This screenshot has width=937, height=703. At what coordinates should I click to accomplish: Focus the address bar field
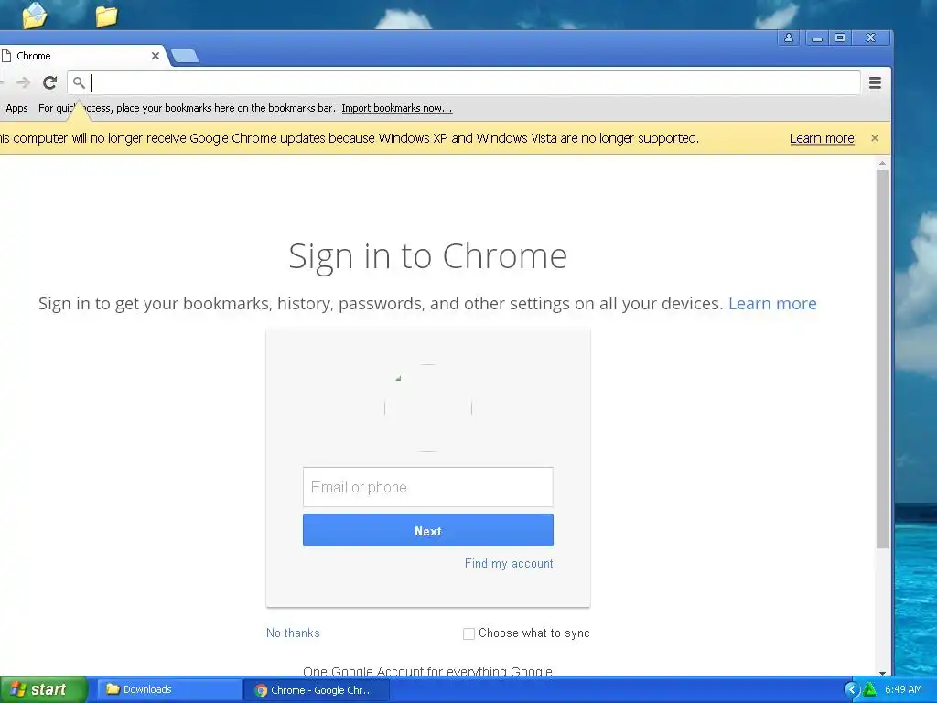(x=464, y=82)
